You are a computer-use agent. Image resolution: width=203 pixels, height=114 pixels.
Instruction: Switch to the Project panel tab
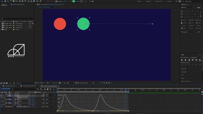3,4
